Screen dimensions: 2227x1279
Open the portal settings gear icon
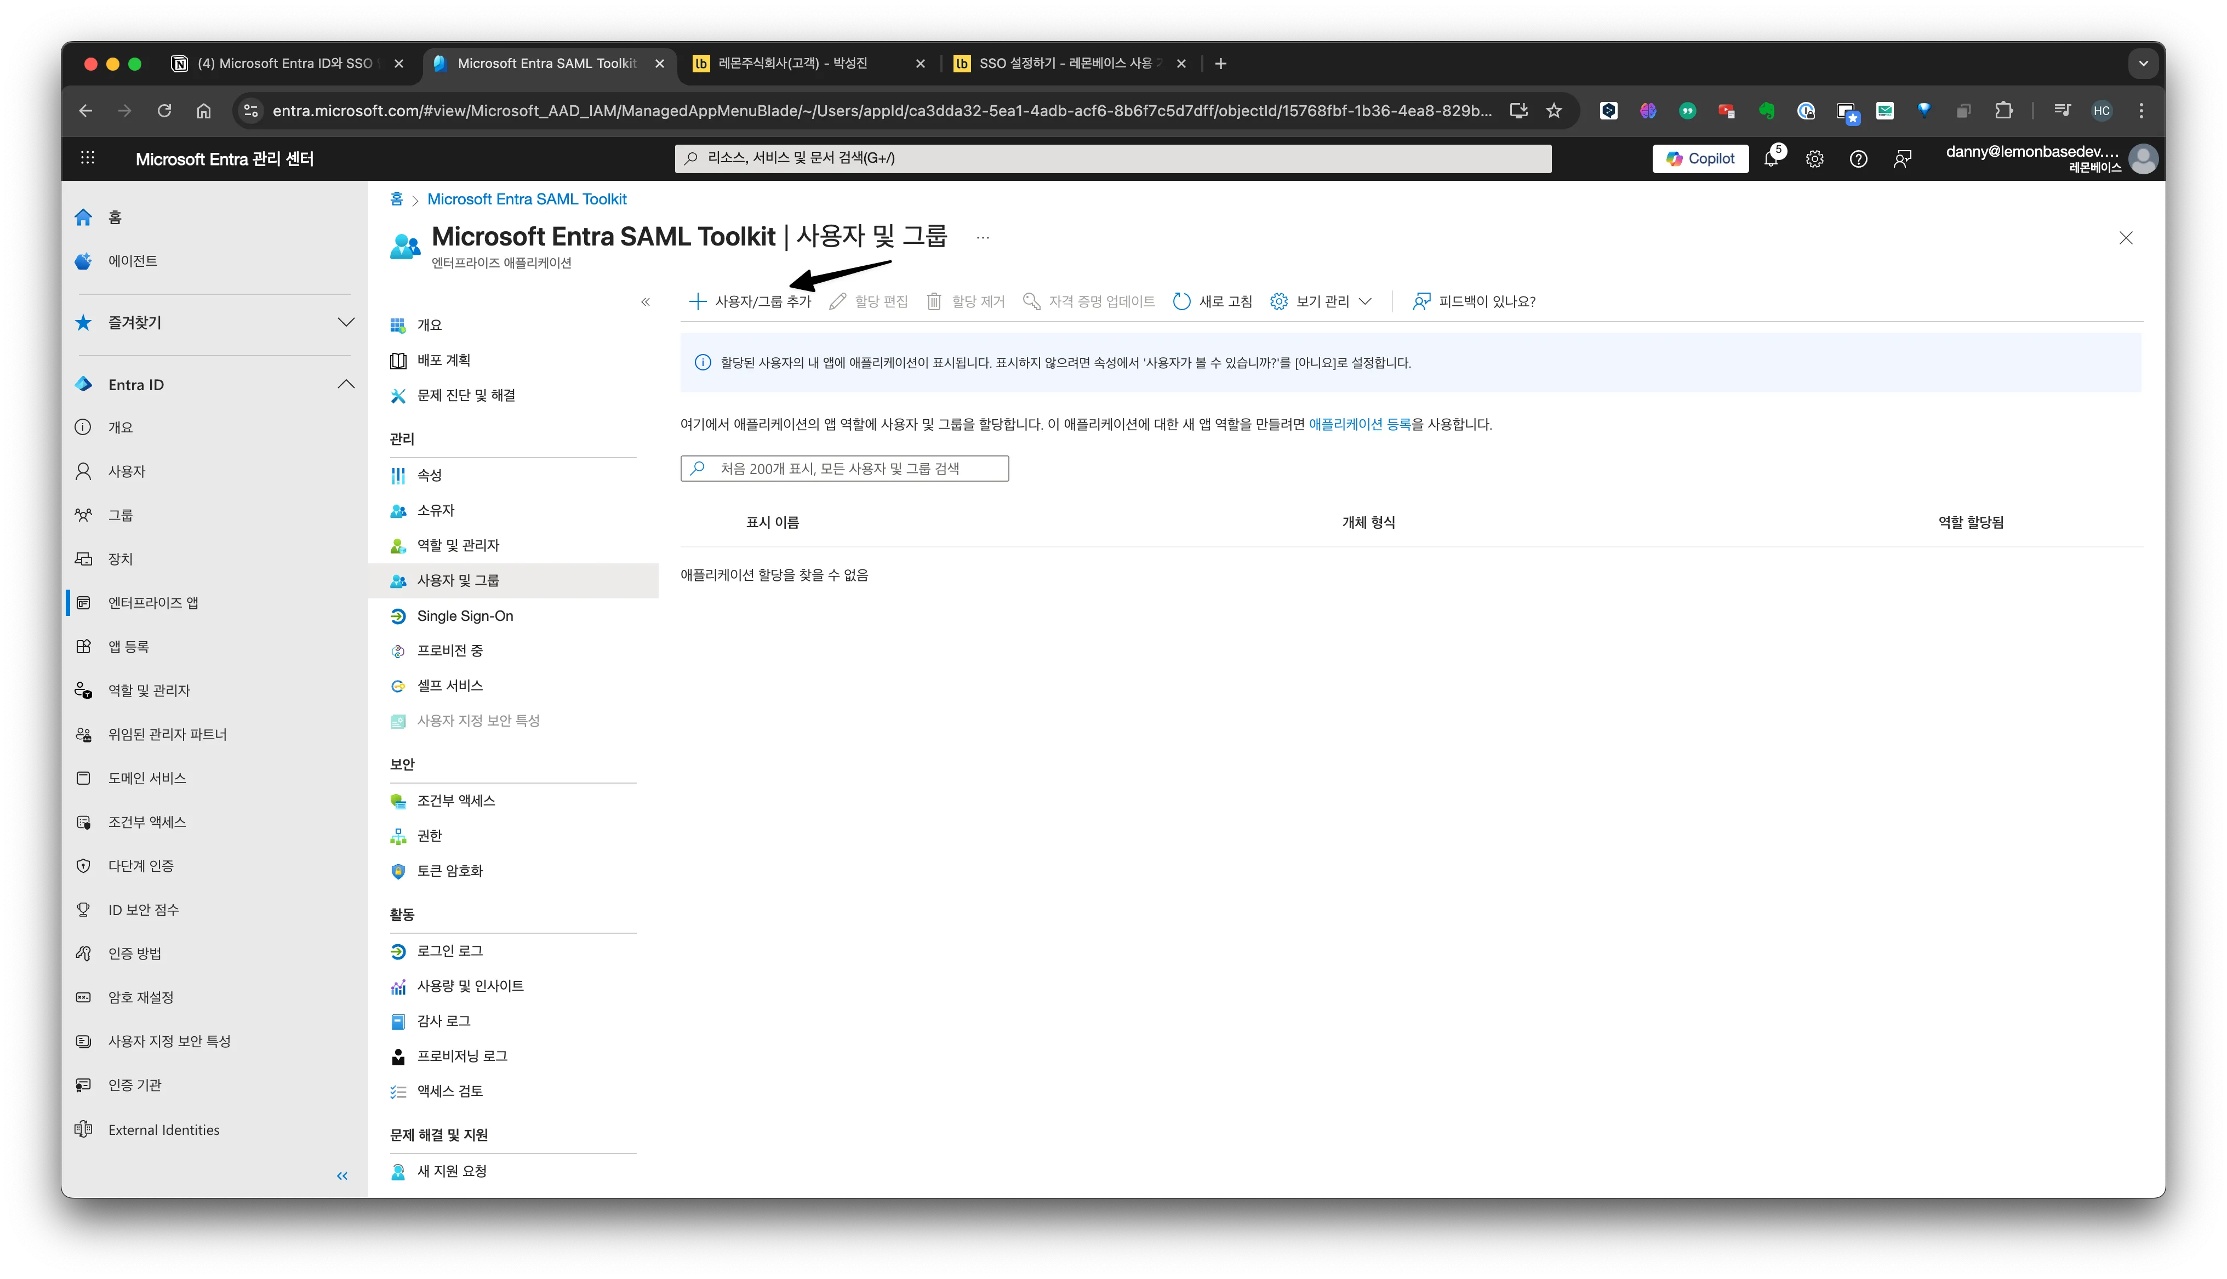click(1814, 159)
